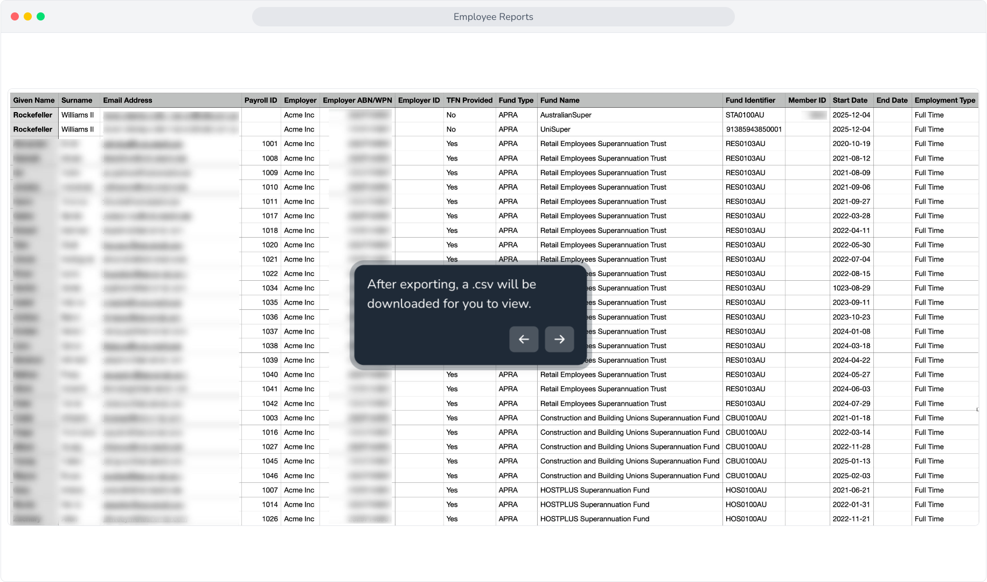The width and height of the screenshot is (987, 582).
Task: Click fund identifier RES0103AU in row 1010
Action: click(x=746, y=188)
